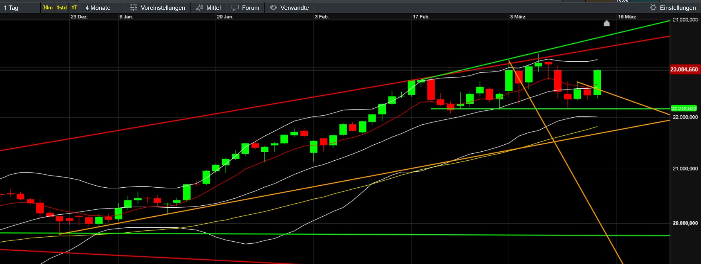Viewport: 701px width, 264px height.
Task: Click the 16 März date axis label
Action: pyautogui.click(x=627, y=17)
